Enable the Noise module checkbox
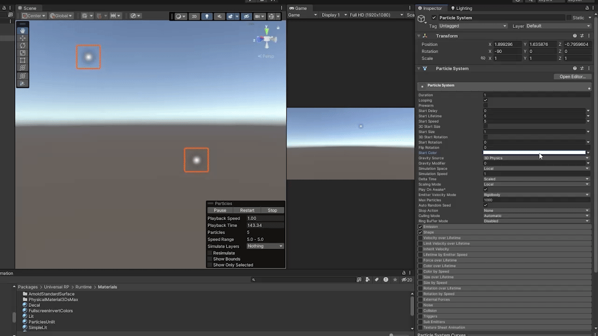 420,305
